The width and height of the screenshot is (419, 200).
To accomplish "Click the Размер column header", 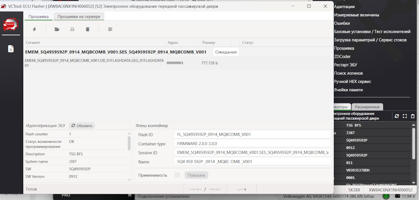I will [x=209, y=42].
